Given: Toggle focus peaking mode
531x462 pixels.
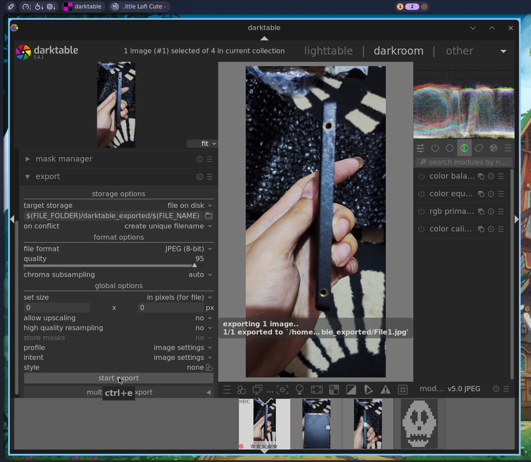Looking at the screenshot, I should coord(282,390).
